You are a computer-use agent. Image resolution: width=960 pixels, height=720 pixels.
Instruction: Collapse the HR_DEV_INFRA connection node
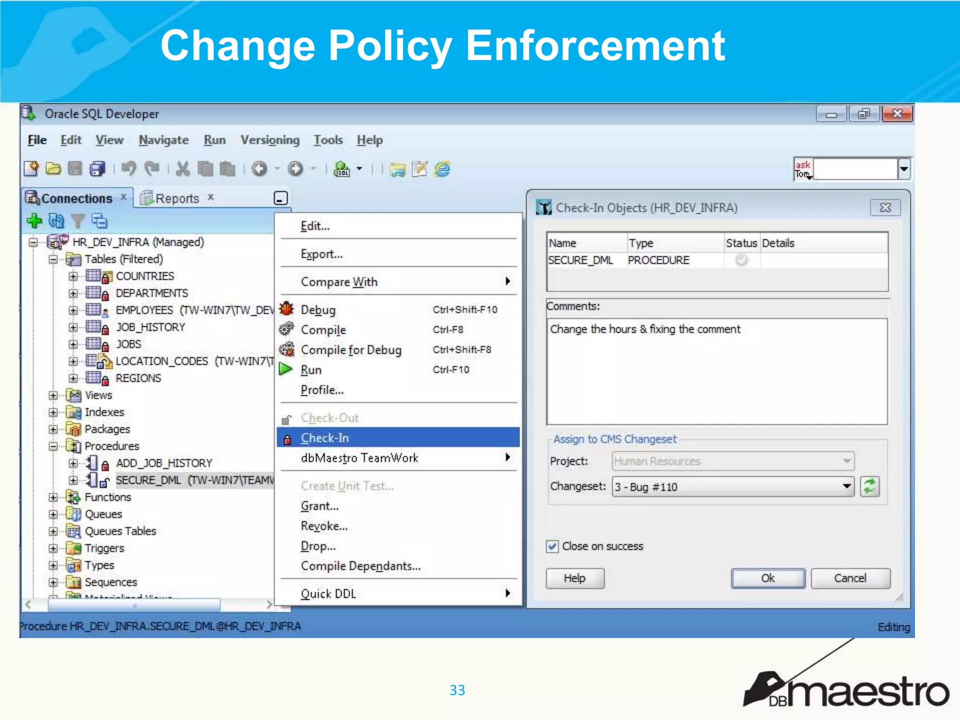point(33,242)
